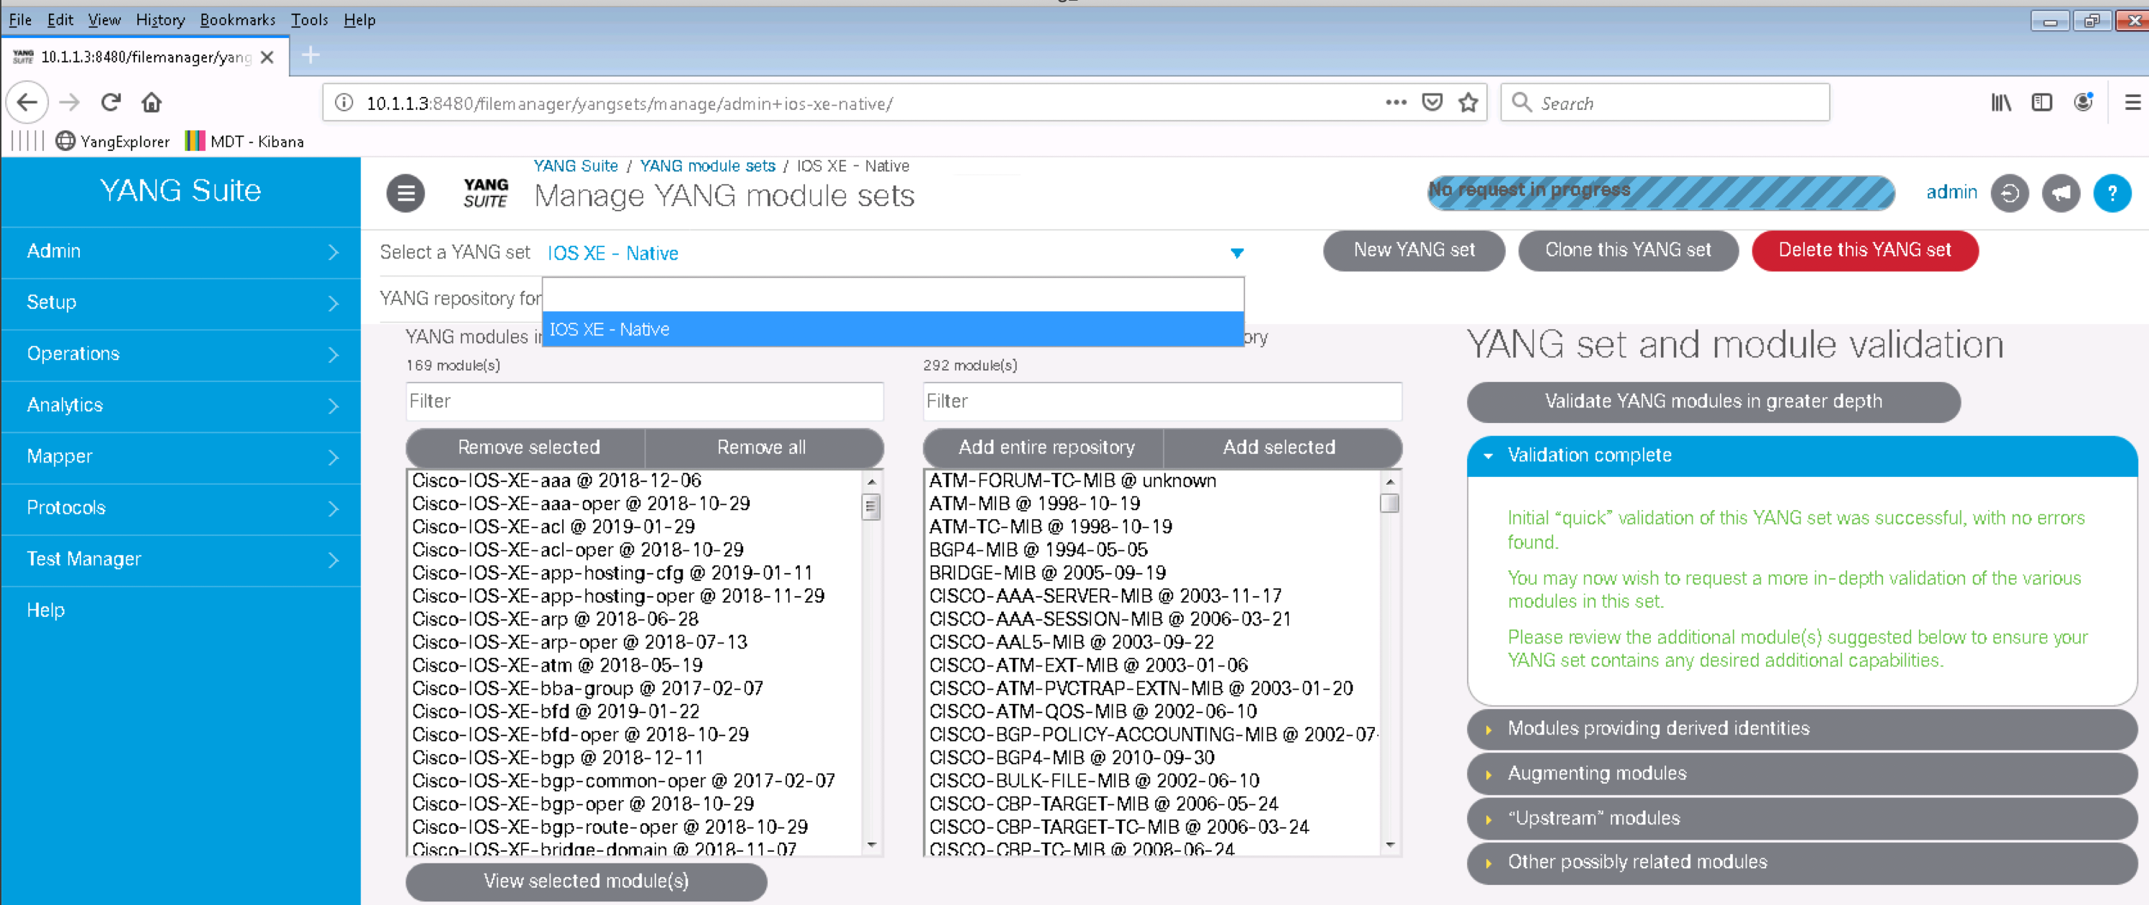Click the Firefox home icon

tap(151, 103)
